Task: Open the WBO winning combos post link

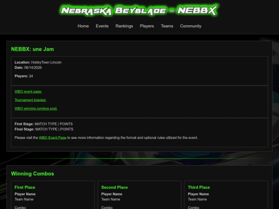Action: pos(36,108)
